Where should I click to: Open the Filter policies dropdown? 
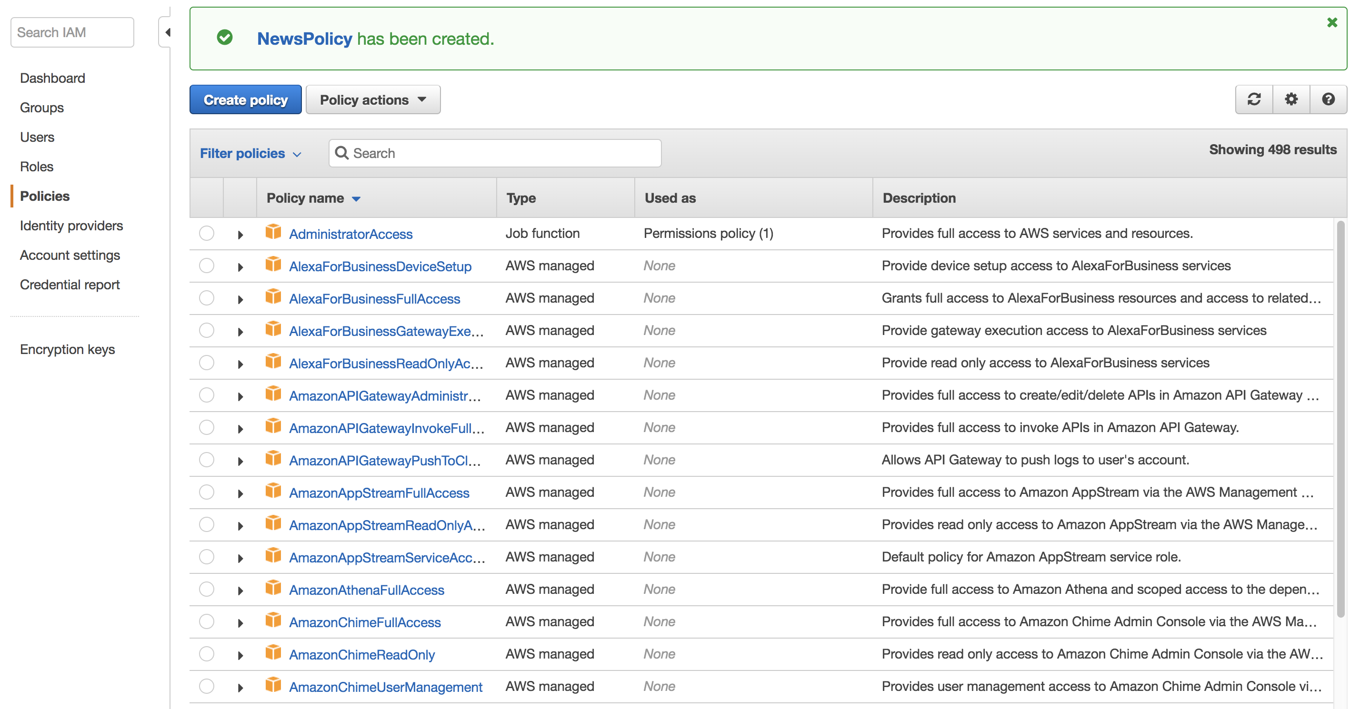(251, 154)
